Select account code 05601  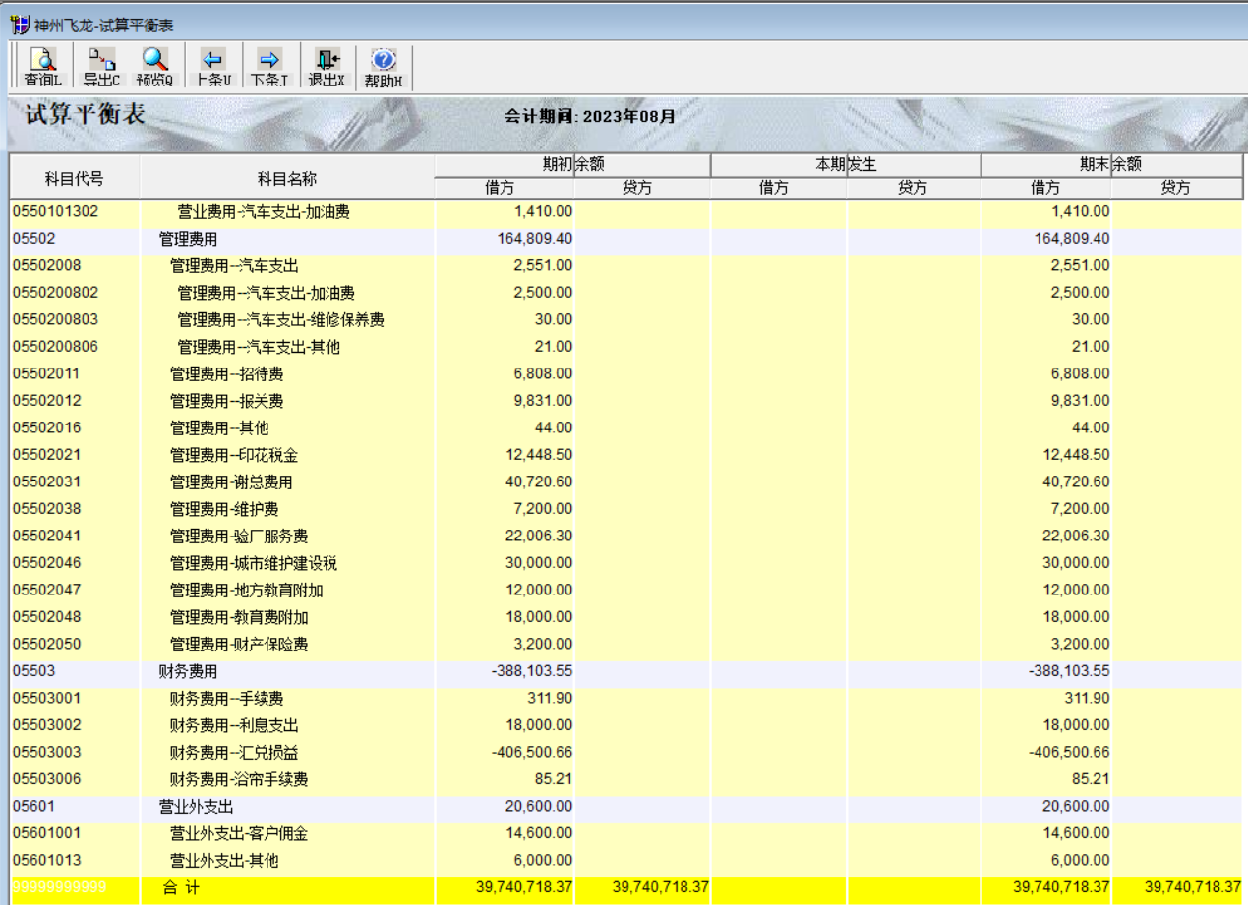point(33,806)
